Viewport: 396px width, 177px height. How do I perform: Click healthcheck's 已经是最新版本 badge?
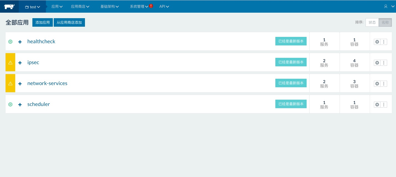tap(291, 41)
